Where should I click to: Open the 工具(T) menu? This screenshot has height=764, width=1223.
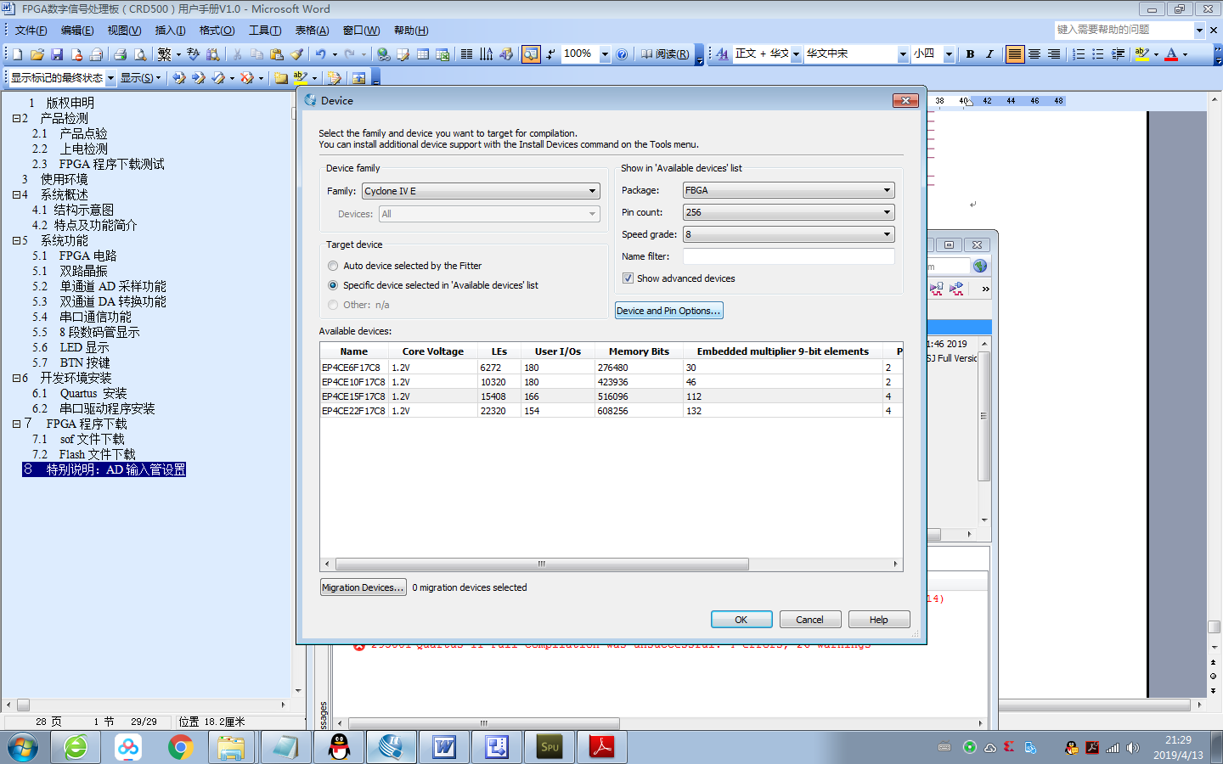[264, 29]
